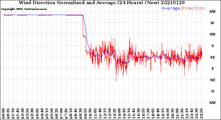Click the time label 00:35
The width and height of the screenshot is (221, 120).
[8, 114]
